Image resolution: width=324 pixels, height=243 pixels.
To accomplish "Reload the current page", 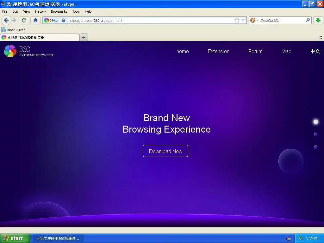I will [24, 20].
